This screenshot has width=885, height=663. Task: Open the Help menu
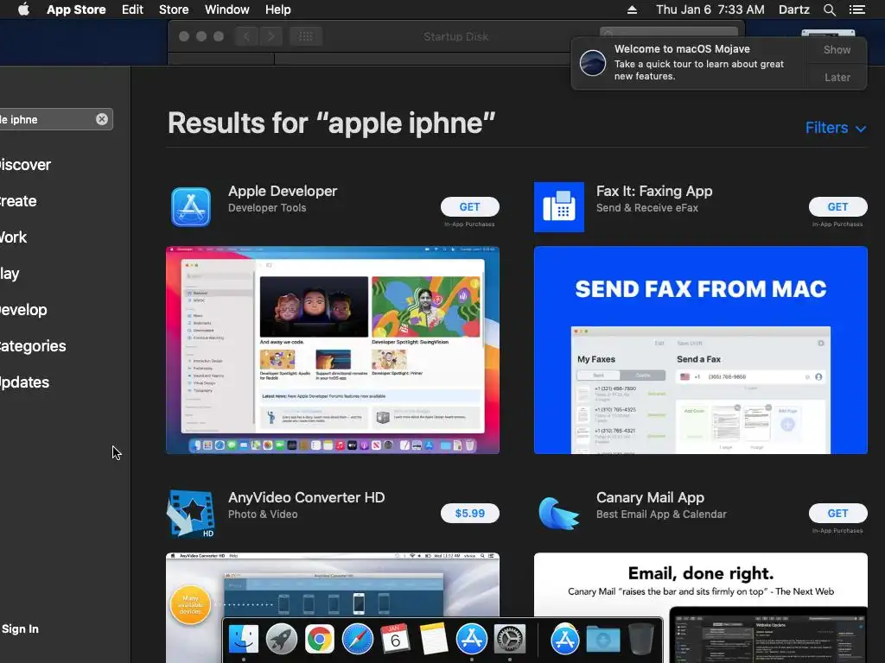tap(278, 9)
